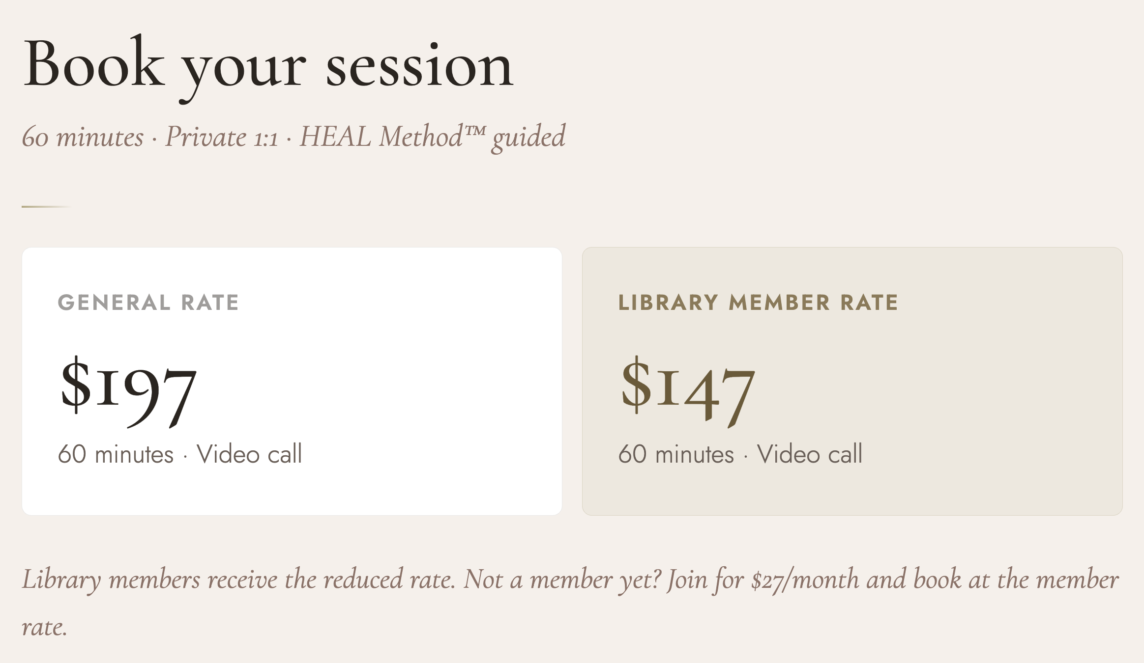
Task: Click the short gold divider line
Action: click(x=47, y=207)
